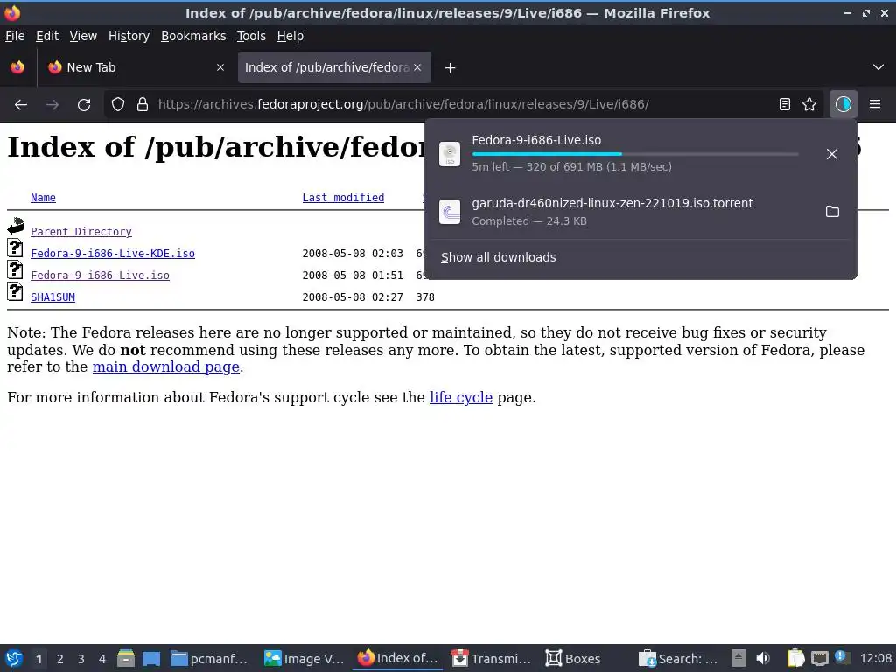
Task: Open the File menu
Action: coord(15,36)
